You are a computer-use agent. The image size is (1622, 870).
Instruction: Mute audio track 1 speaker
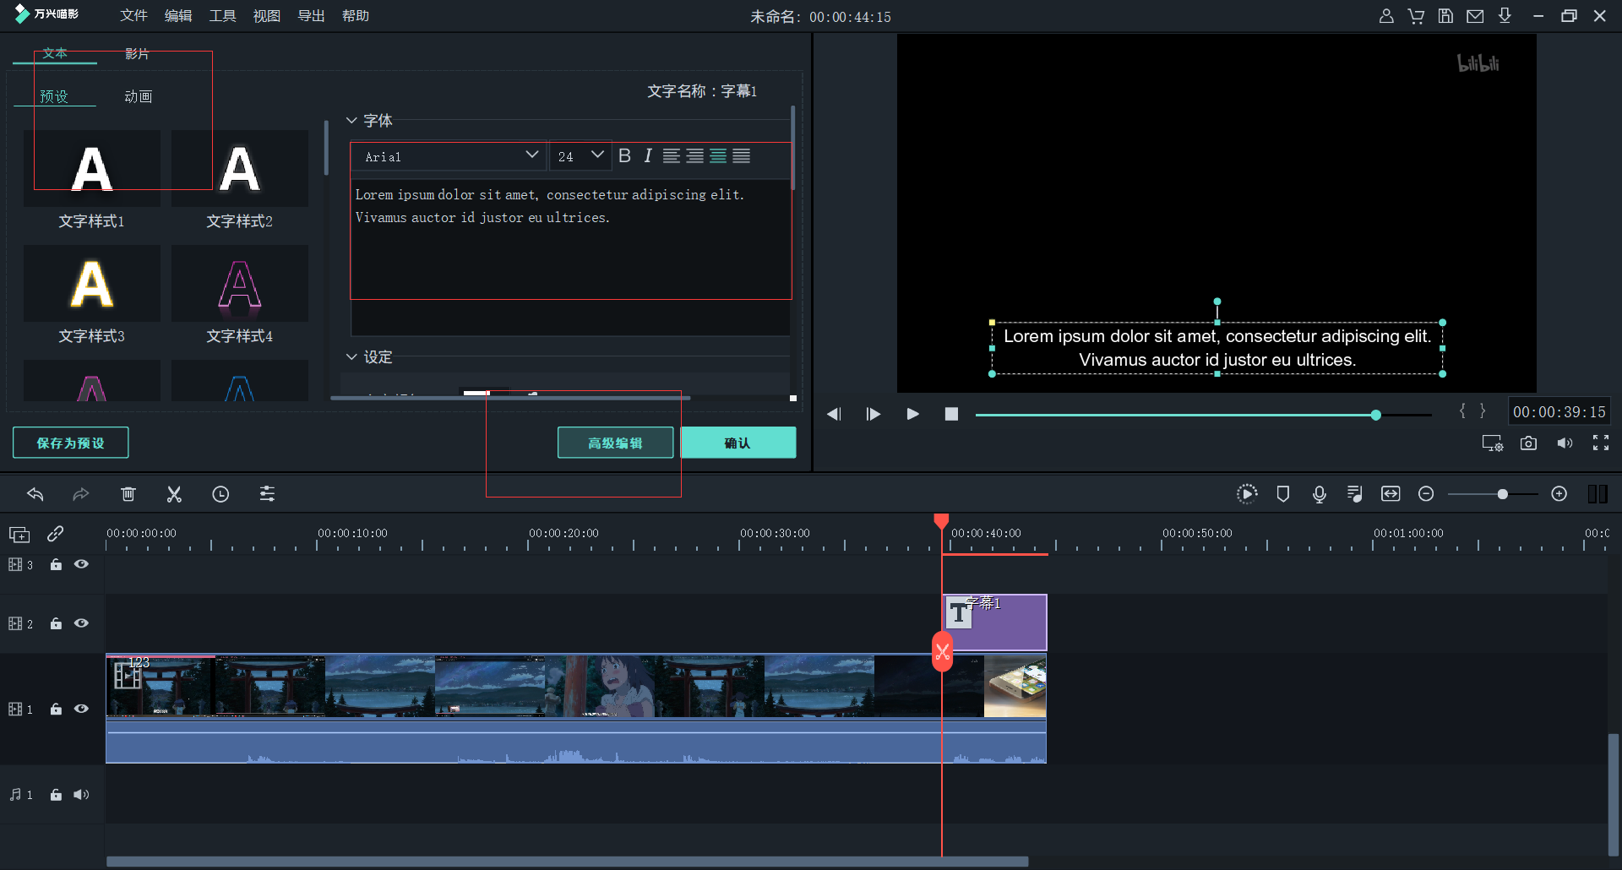pos(81,795)
